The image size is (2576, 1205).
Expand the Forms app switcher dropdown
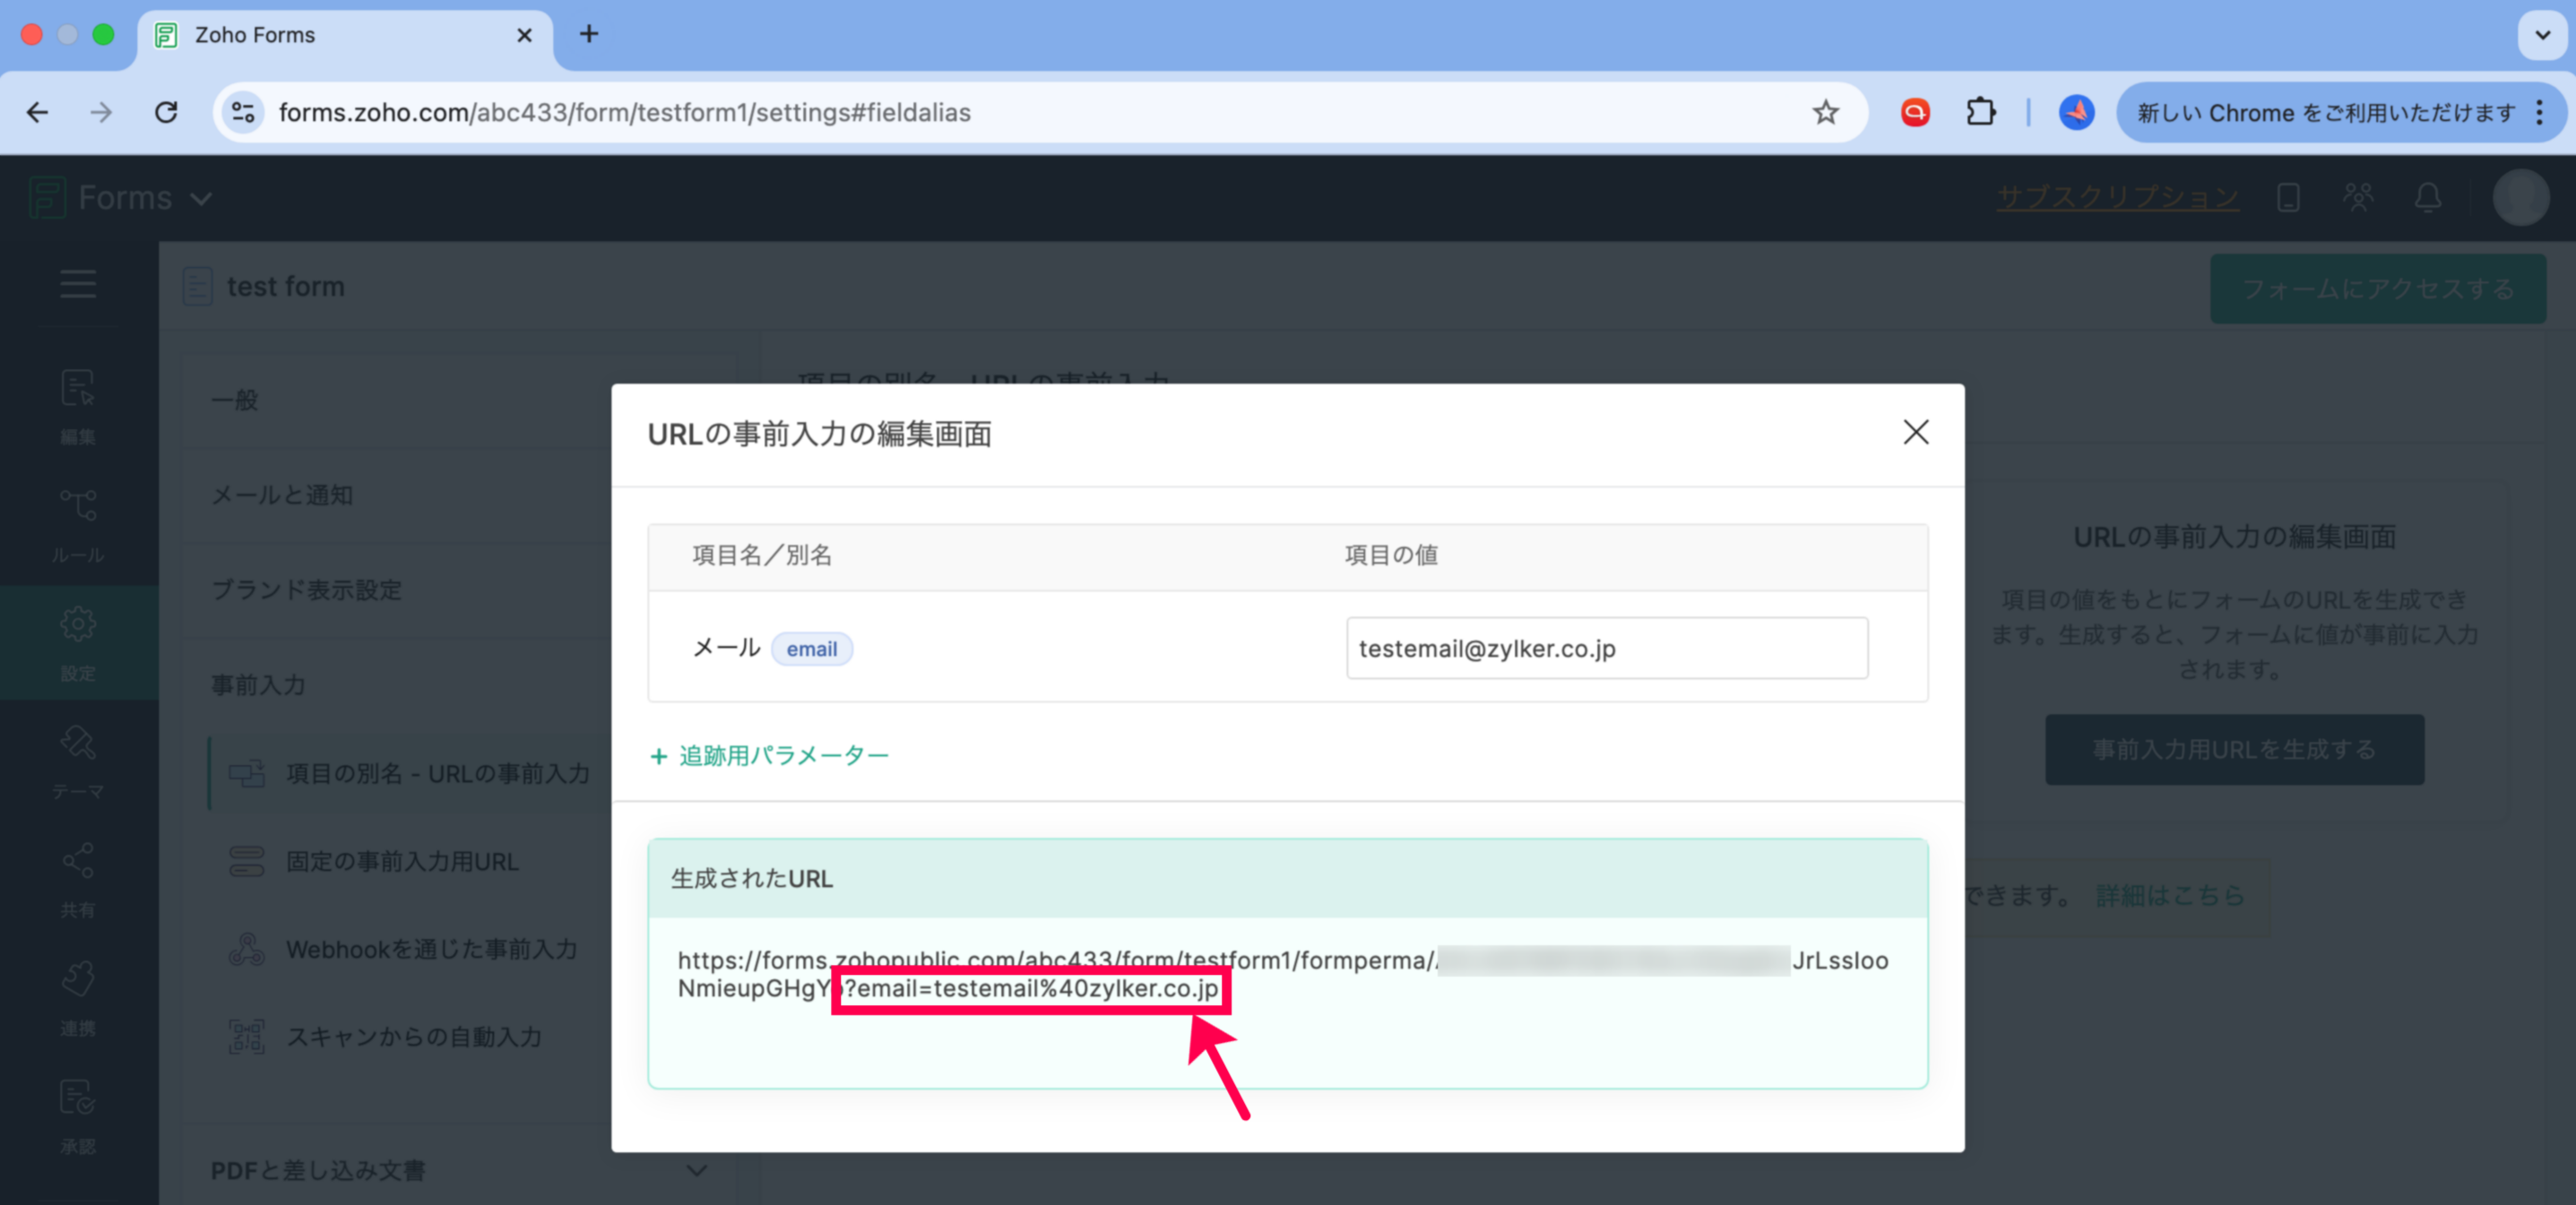201,199
